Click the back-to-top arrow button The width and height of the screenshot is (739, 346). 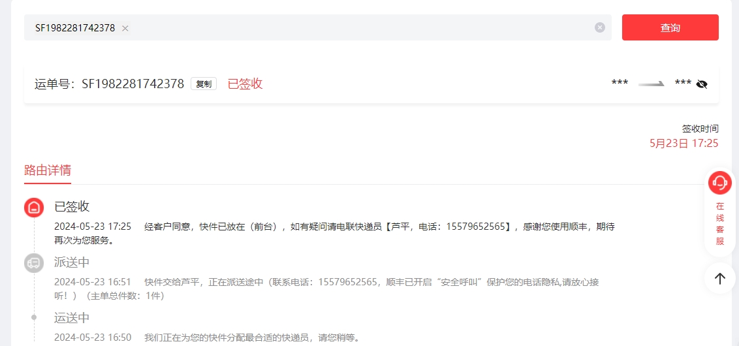click(x=719, y=279)
